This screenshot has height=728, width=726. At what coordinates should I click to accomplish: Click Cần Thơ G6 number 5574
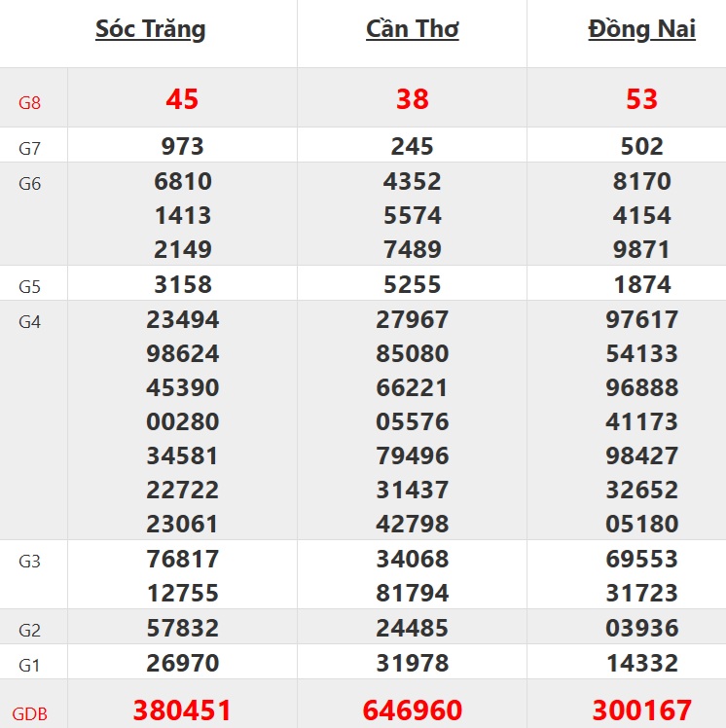click(413, 215)
